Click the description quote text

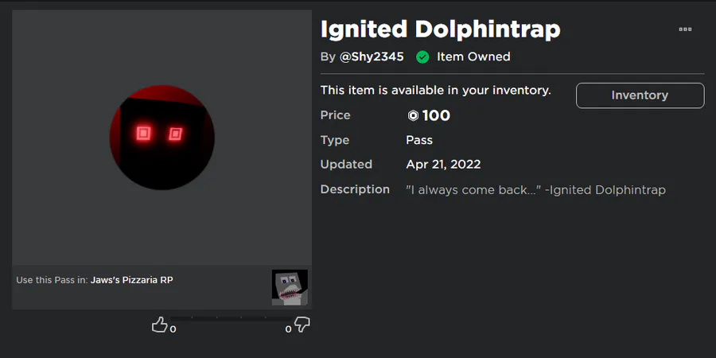[535, 189]
